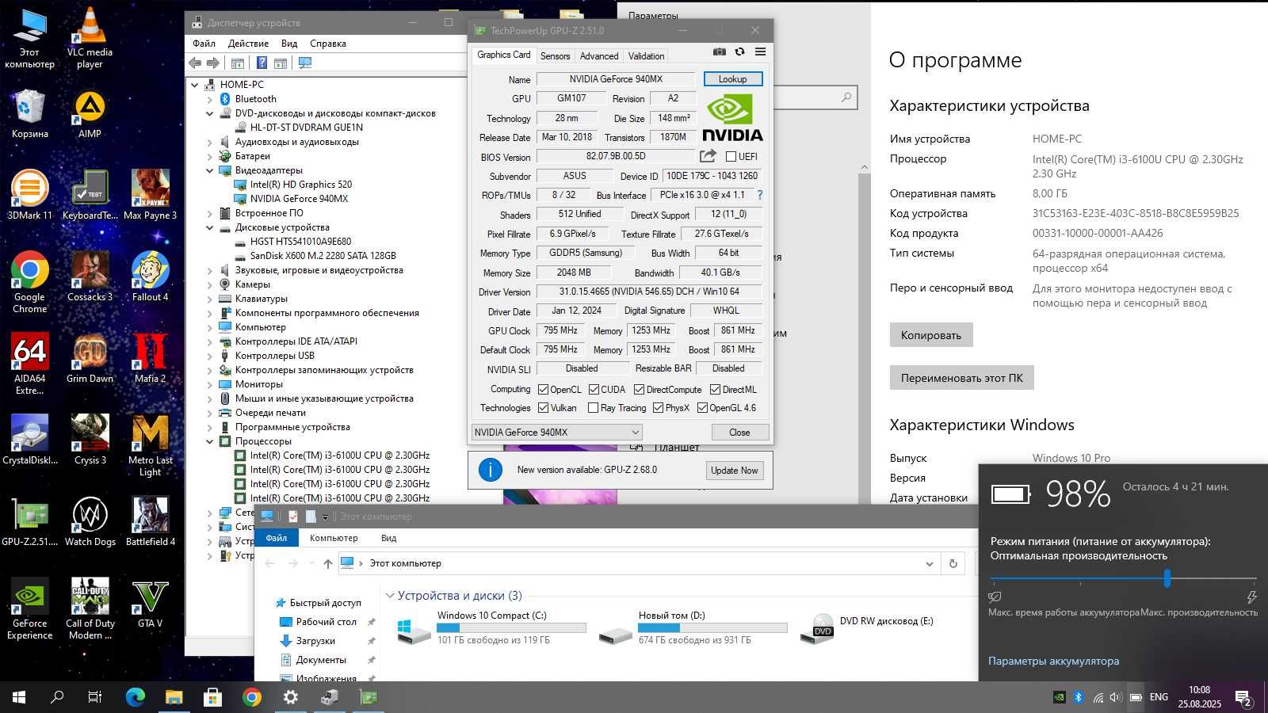Image resolution: width=1268 pixels, height=713 pixels.
Task: Switch to the Advanced tab in GPU-Z
Action: click(599, 56)
